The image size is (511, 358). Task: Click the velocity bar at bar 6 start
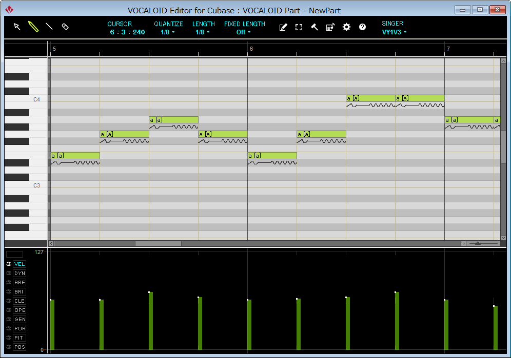coord(249,325)
